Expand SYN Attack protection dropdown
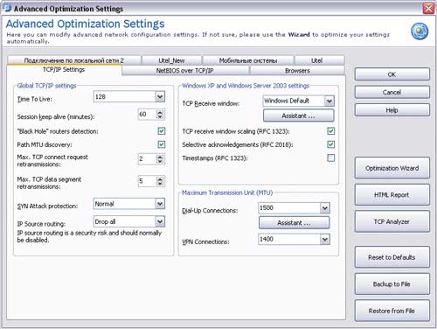437x329 pixels. coord(160,204)
